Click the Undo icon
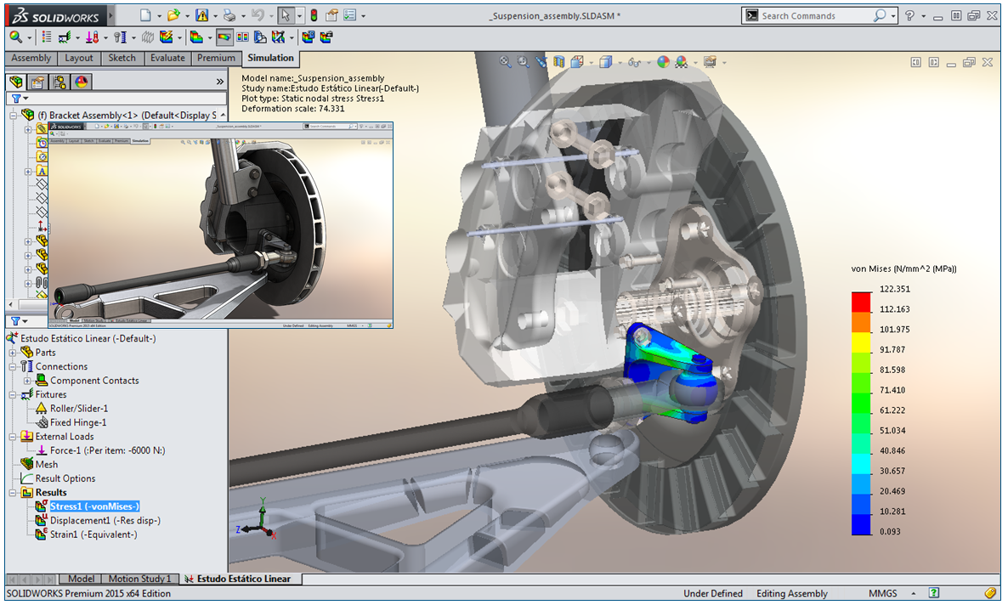 [258, 14]
